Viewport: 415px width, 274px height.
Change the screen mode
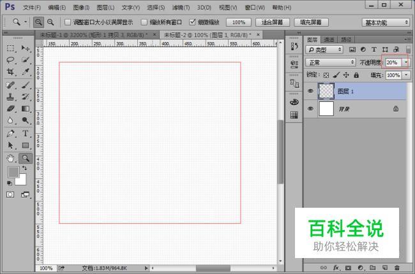(26, 195)
